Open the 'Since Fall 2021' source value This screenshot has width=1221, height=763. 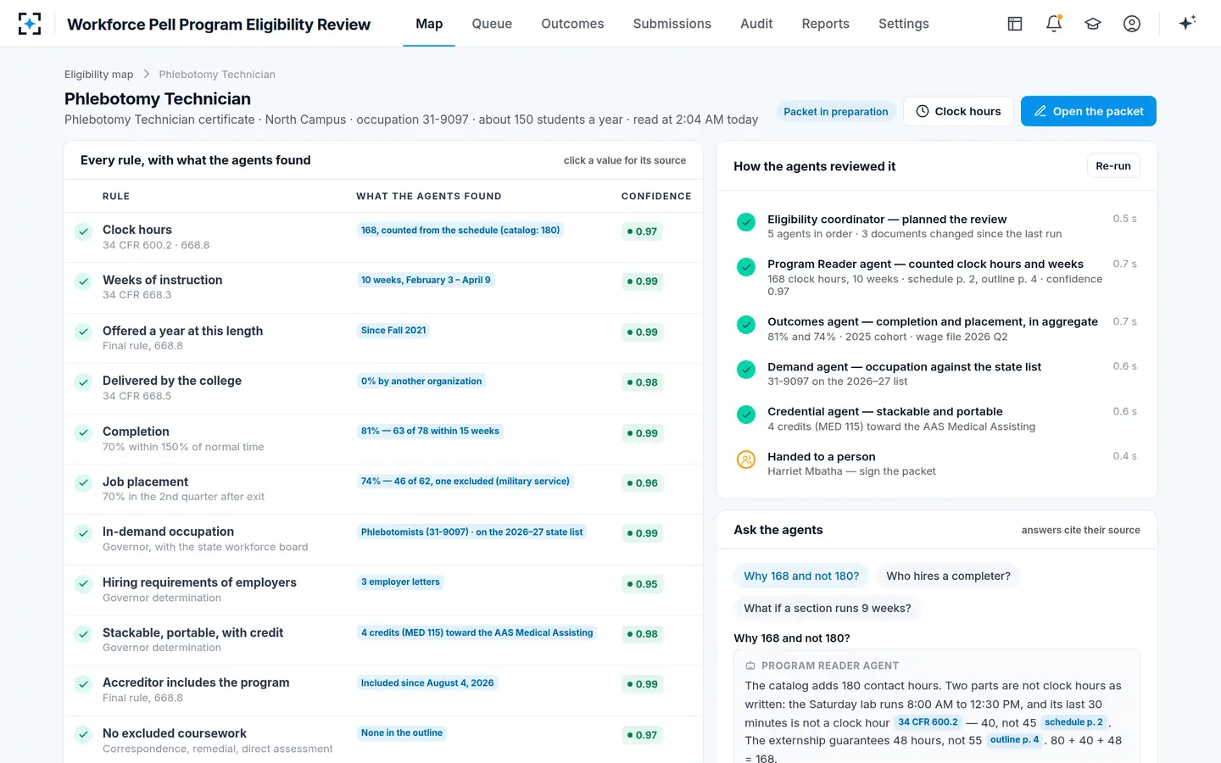point(393,331)
